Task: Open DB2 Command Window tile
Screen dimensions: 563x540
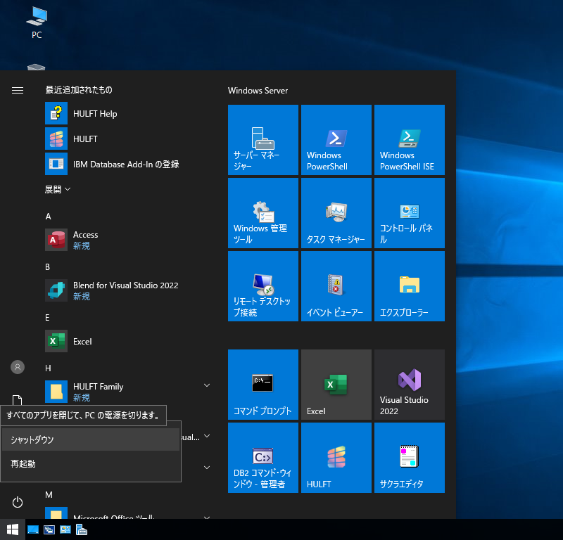Action: (262, 458)
